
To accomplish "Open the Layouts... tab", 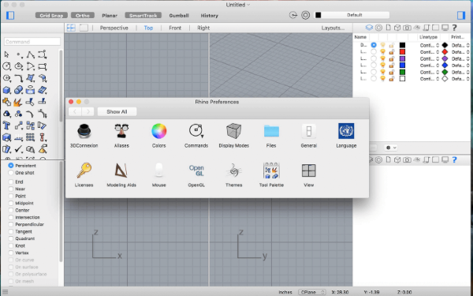I will (x=333, y=28).
